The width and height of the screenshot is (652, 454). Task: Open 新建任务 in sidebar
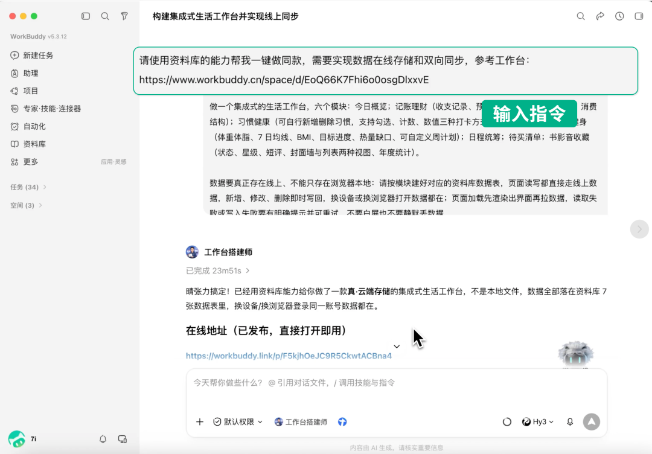point(32,56)
